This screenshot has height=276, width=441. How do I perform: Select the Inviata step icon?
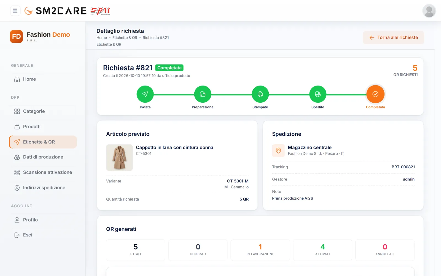[x=145, y=94]
